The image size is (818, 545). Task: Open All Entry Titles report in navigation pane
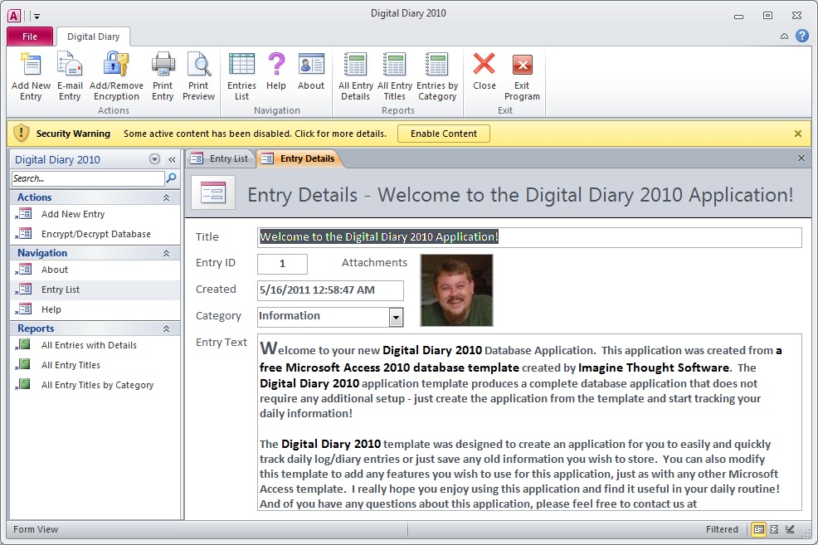95,365
